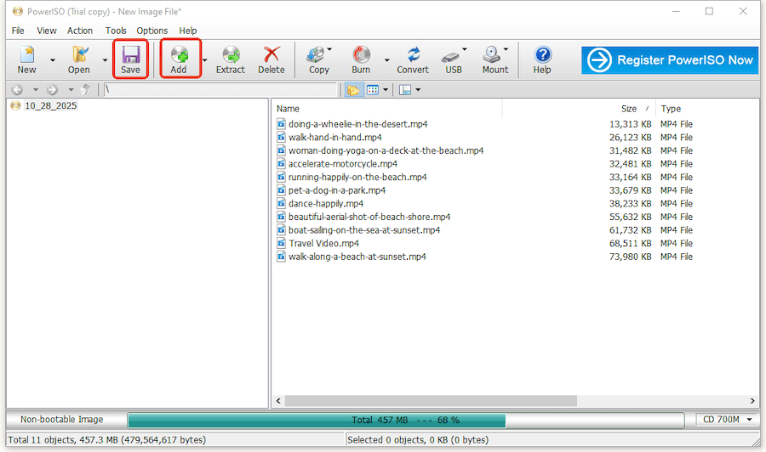Click the horizontal scrollbar thumb
The image size is (766, 452).
tap(431, 401)
